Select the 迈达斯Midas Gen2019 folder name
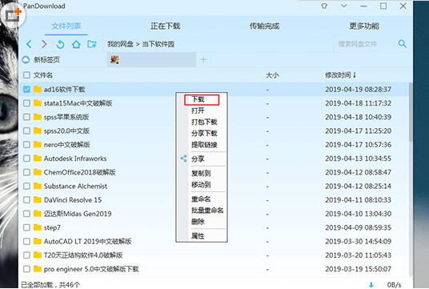 pos(78,214)
